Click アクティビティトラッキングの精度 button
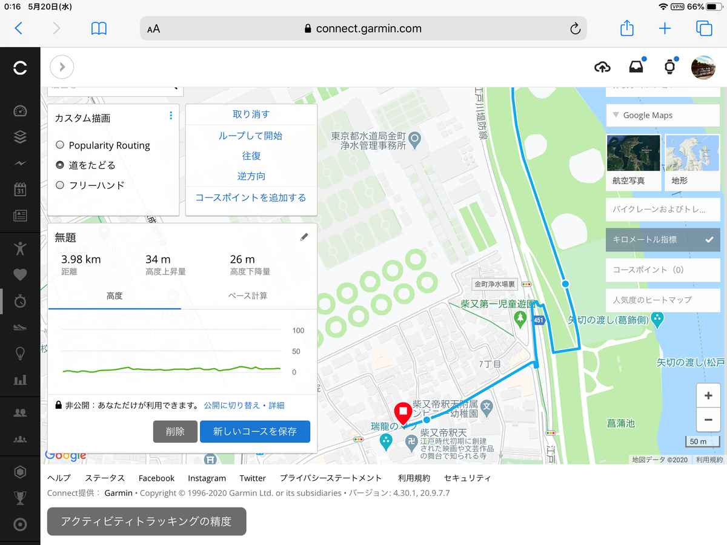This screenshot has height=545, width=727. [147, 521]
